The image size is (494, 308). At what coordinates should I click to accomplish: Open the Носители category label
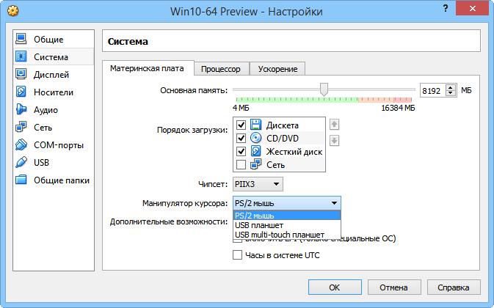click(54, 92)
